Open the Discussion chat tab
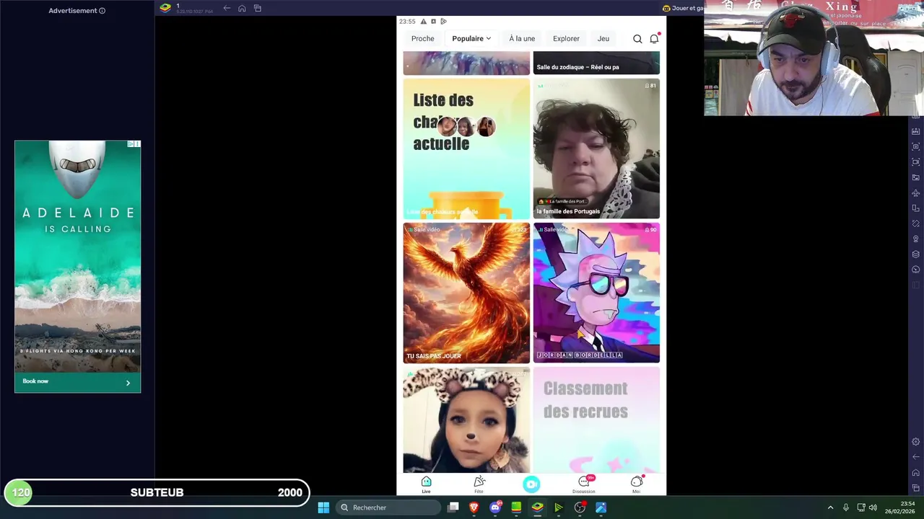The image size is (924, 519). 584,484
